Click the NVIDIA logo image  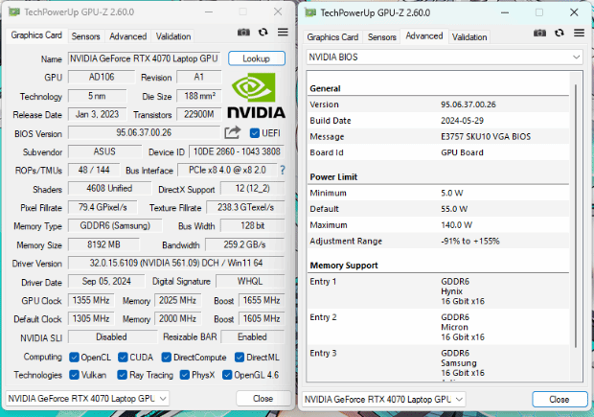pos(256,96)
